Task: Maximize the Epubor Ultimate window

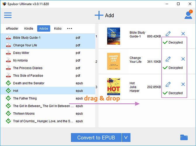Action: [x=178, y=4]
